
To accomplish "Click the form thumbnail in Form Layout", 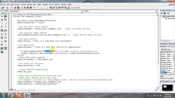I will click(165, 87).
